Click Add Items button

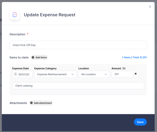[x=39, y=57]
